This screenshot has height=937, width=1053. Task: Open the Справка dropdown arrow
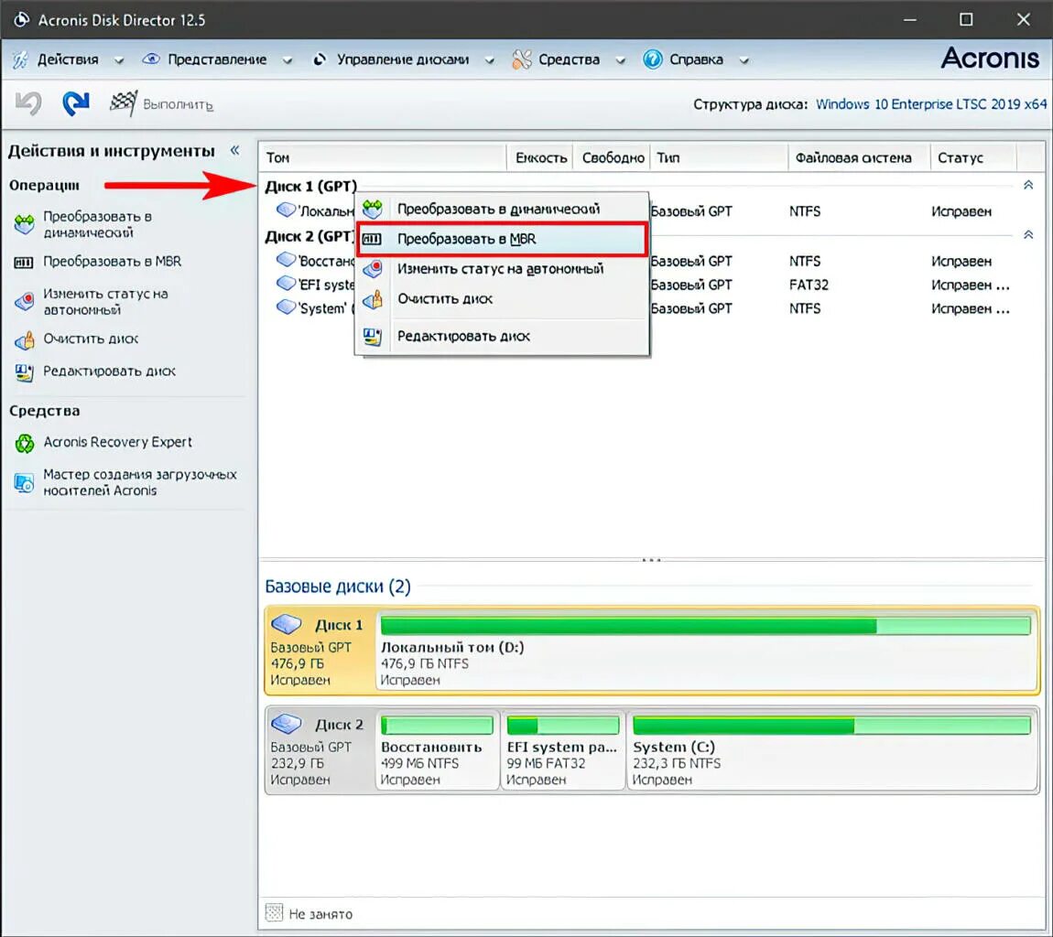744,60
